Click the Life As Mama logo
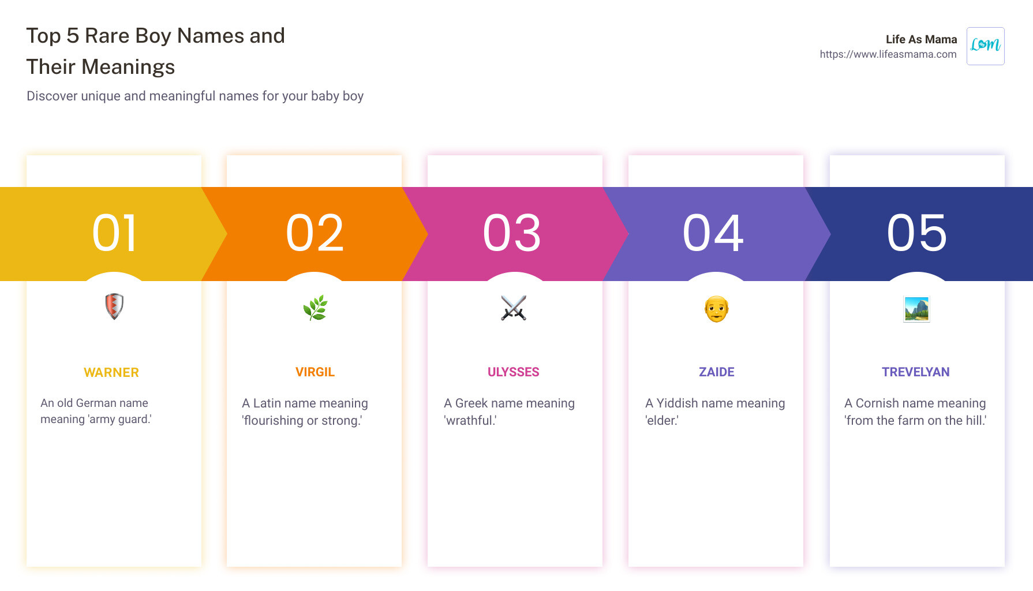The image size is (1033, 591). click(985, 46)
